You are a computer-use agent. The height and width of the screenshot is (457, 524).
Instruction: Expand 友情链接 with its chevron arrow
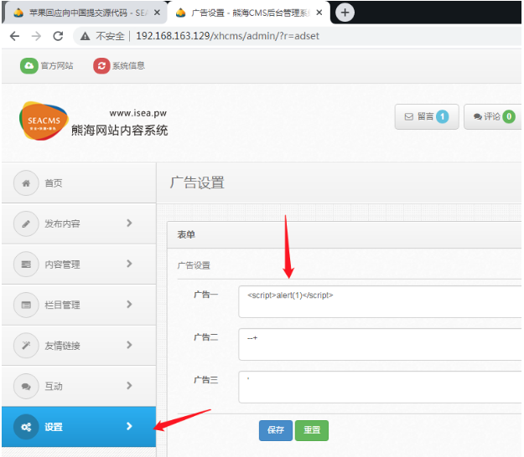129,345
